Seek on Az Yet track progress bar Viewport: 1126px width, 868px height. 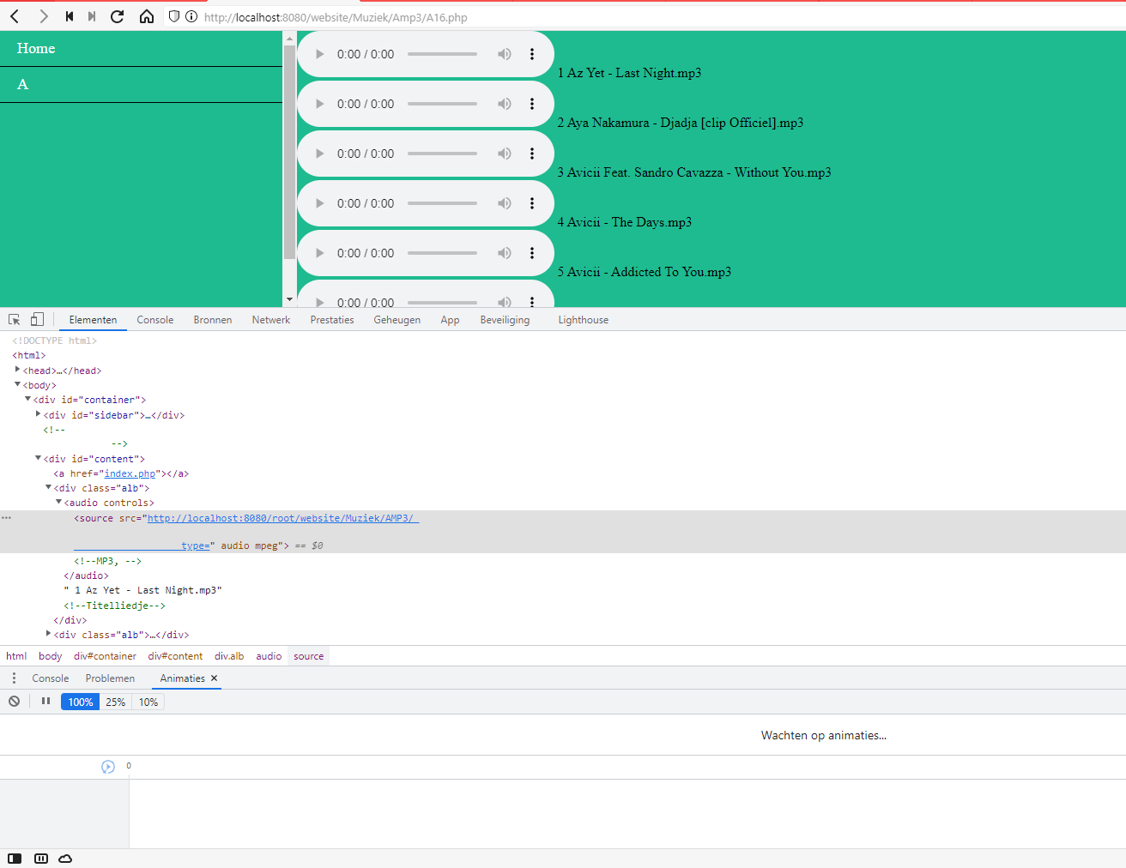[442, 54]
